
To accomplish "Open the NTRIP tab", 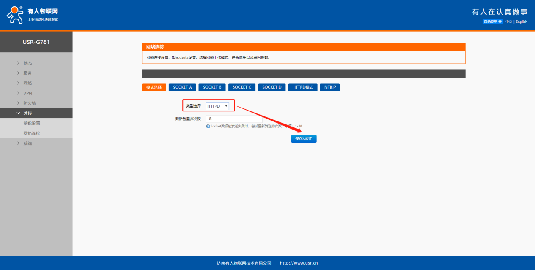I will (330, 87).
